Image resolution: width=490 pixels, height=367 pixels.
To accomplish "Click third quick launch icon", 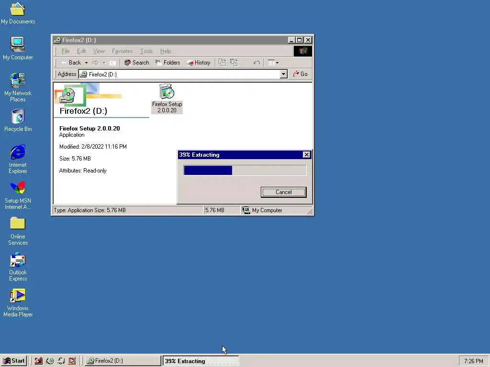I will click(x=61, y=361).
